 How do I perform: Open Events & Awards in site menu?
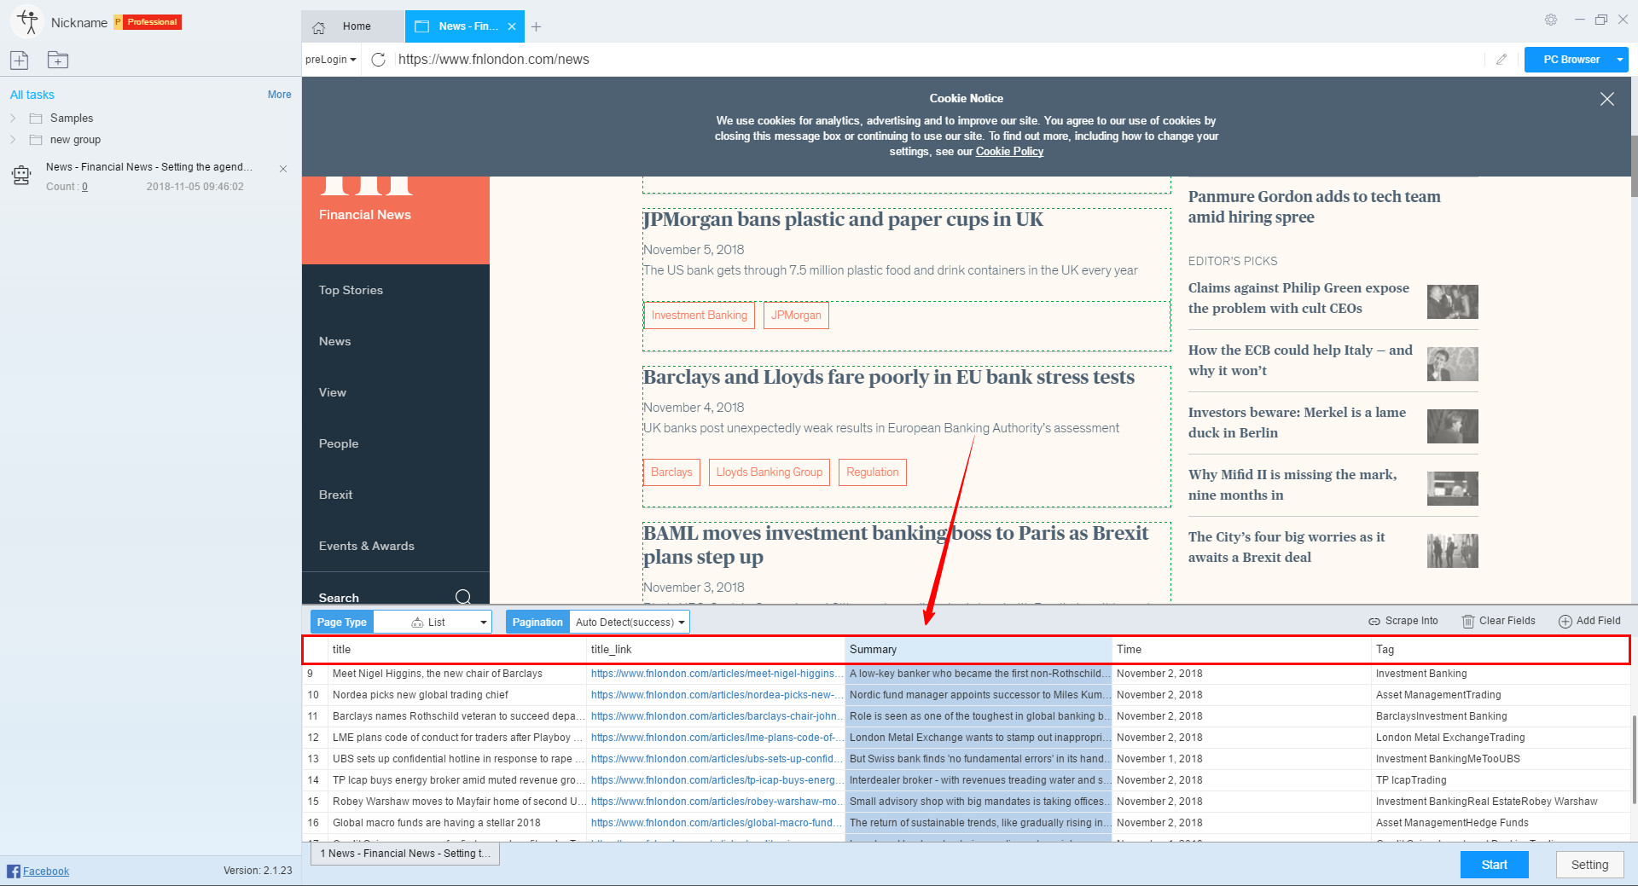pos(367,546)
